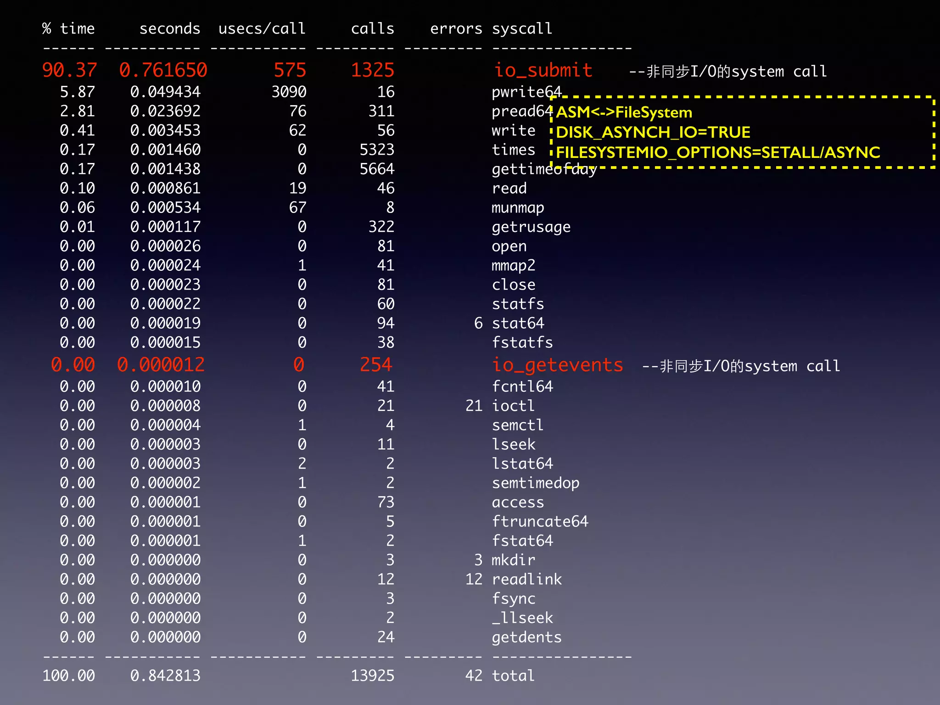The height and width of the screenshot is (705, 940).
Task: Click the comment beside io_getevents
Action: (741, 366)
